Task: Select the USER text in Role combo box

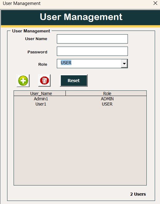Action: [66, 63]
